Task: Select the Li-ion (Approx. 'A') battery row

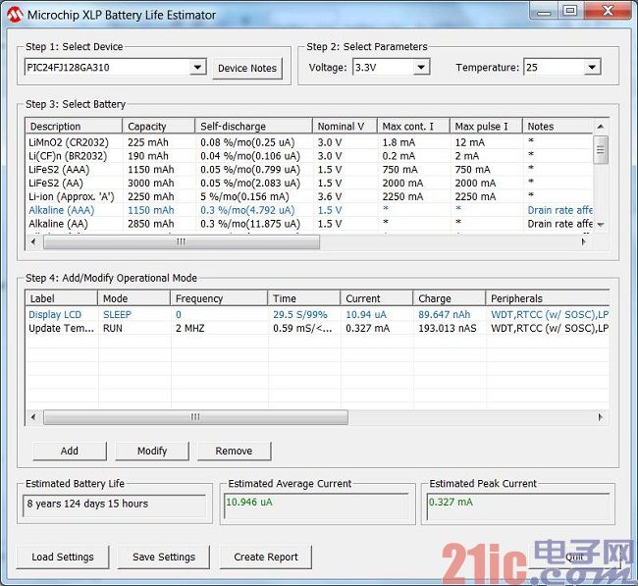Action: 309,196
